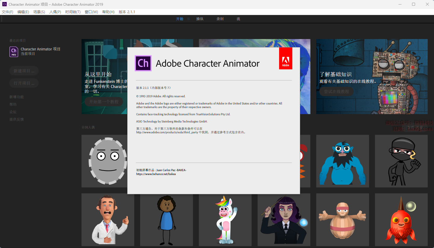Select the rainbow unicorn puppet

coord(225,220)
